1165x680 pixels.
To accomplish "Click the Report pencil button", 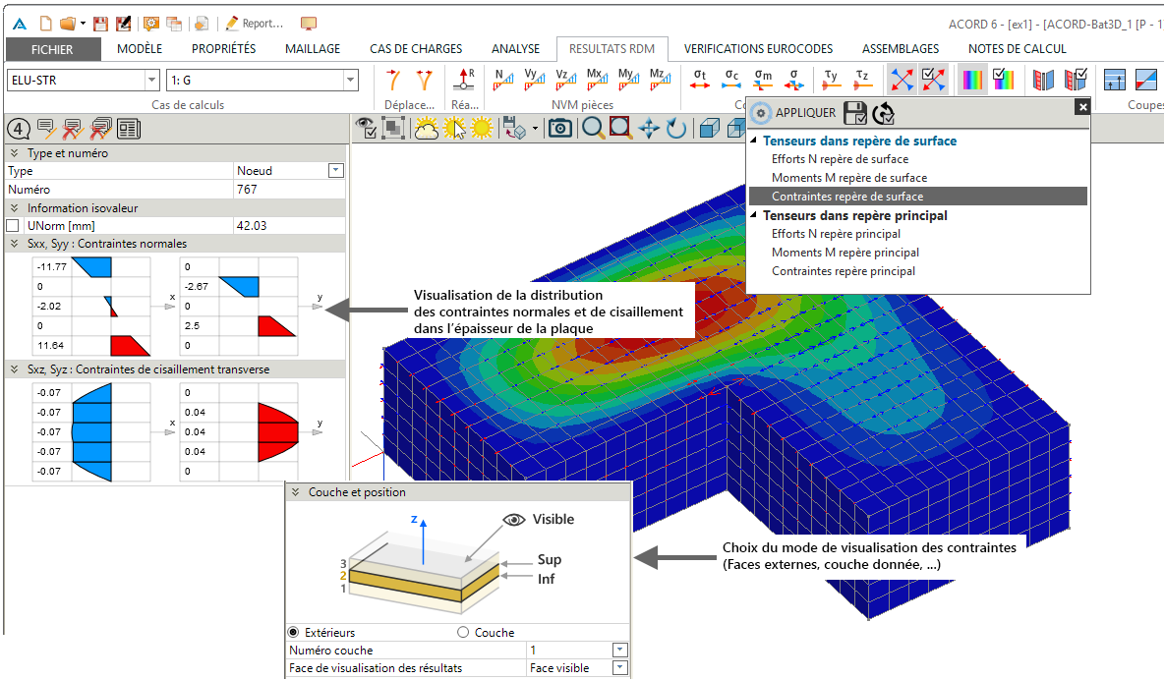I will [254, 24].
